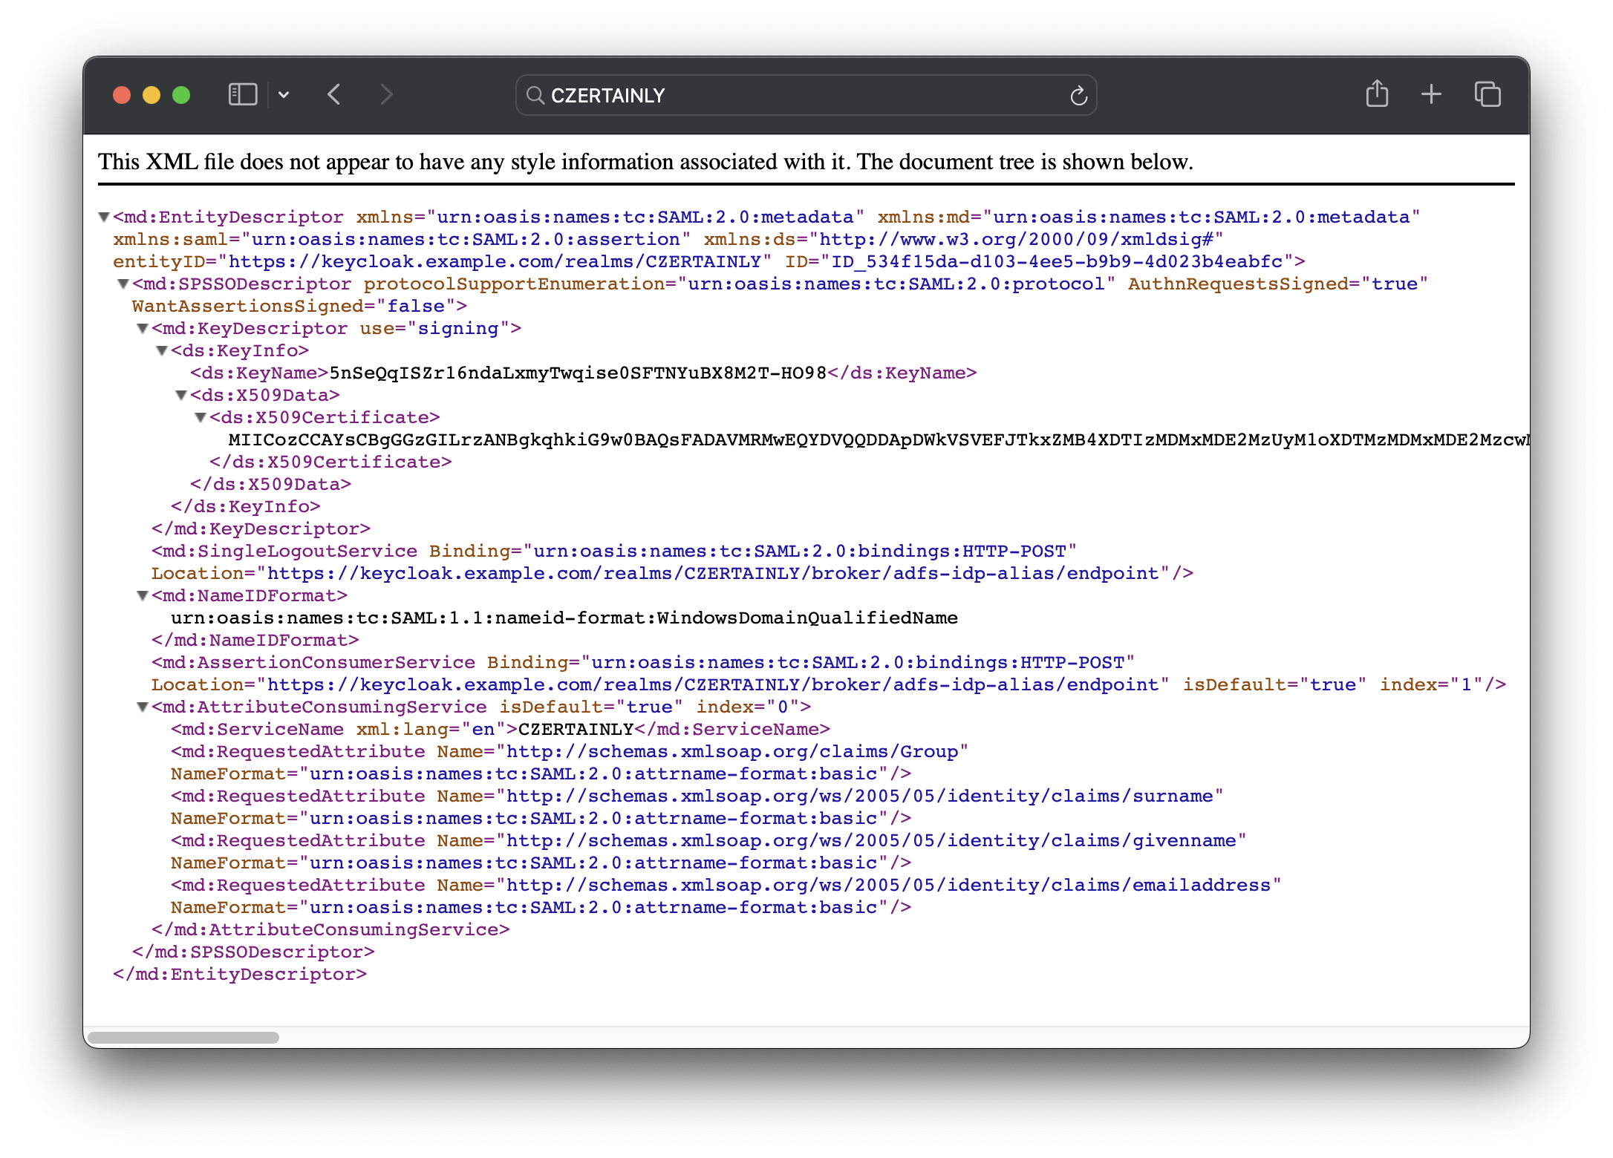Open the Share menu icon
This screenshot has height=1158, width=1613.
(x=1378, y=94)
